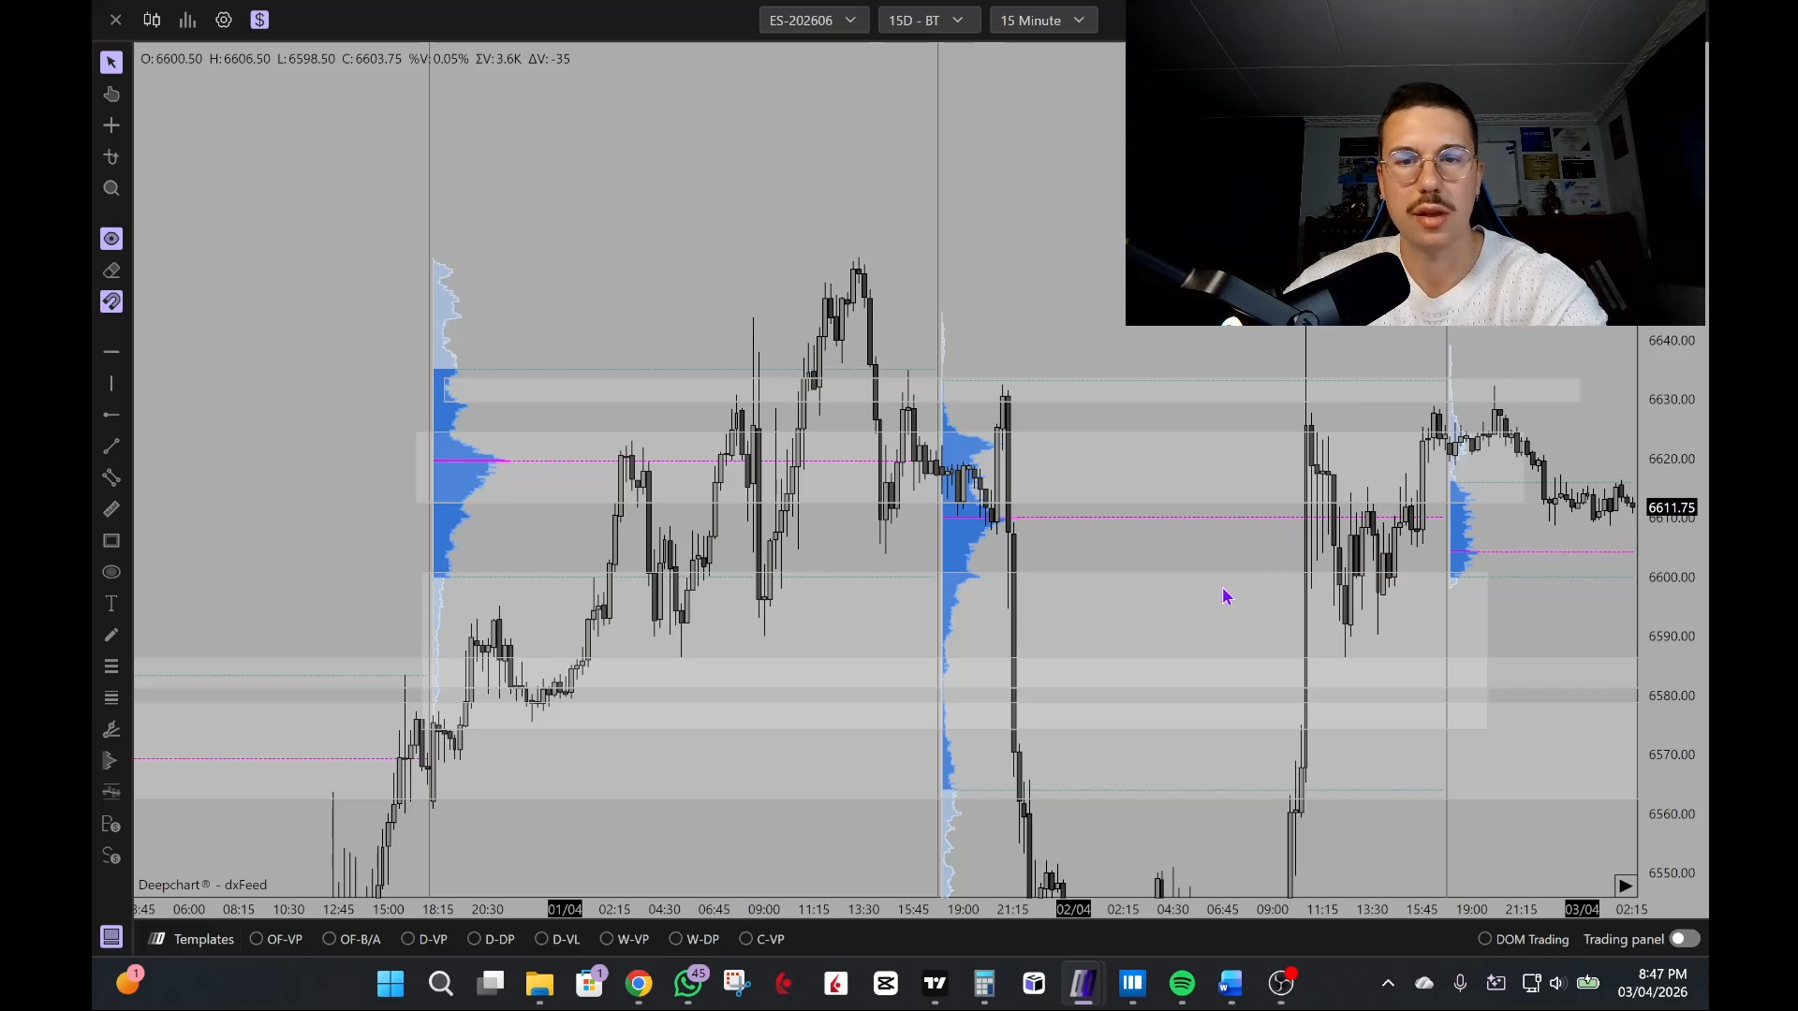Toggle the Trading panel switch
The image size is (1798, 1011).
click(1685, 939)
